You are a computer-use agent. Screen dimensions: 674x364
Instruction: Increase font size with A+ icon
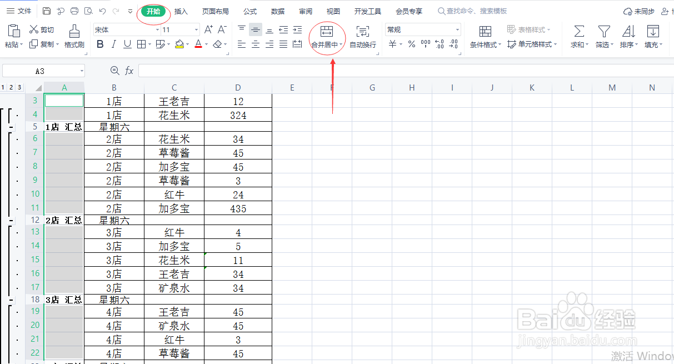(x=209, y=29)
